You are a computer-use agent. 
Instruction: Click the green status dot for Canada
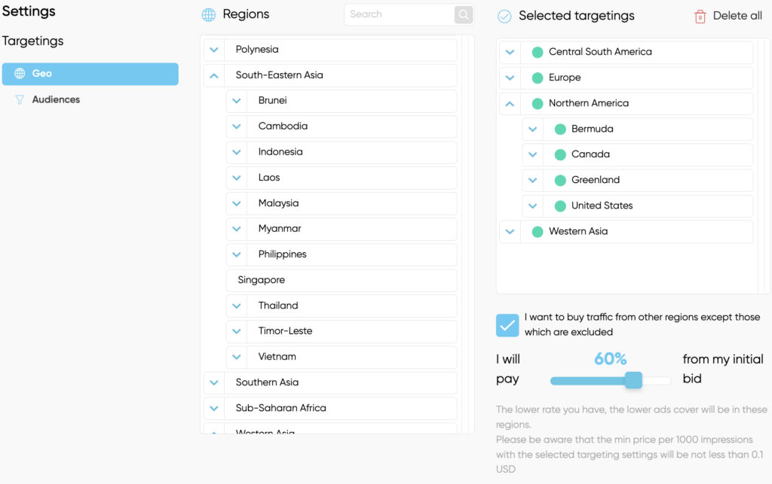pyautogui.click(x=560, y=154)
